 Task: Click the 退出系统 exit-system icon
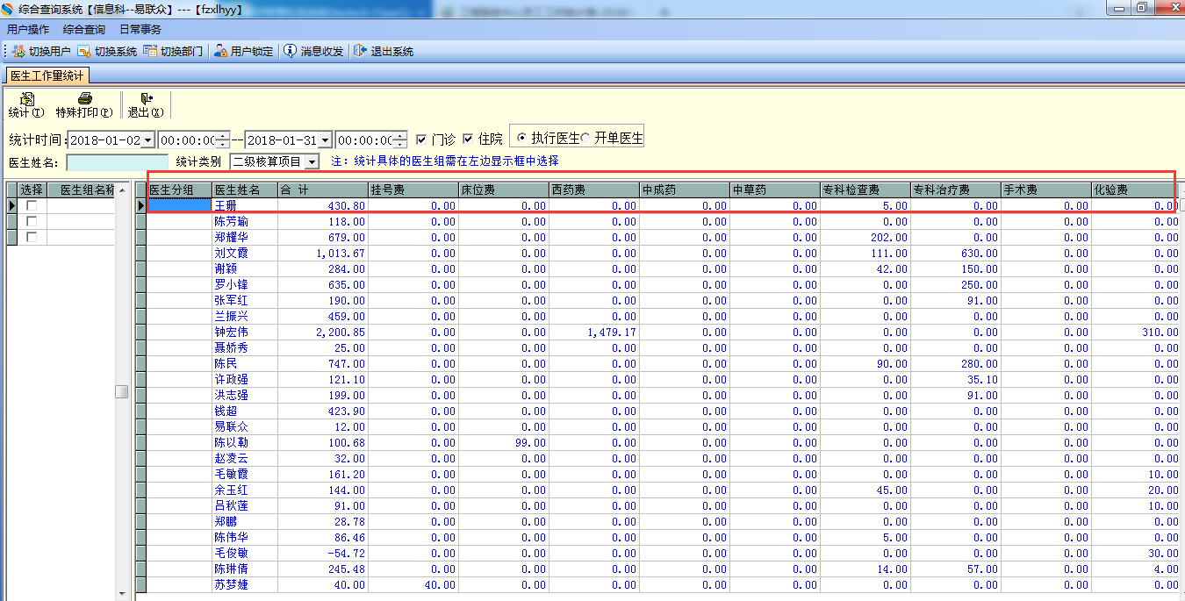pyautogui.click(x=360, y=52)
